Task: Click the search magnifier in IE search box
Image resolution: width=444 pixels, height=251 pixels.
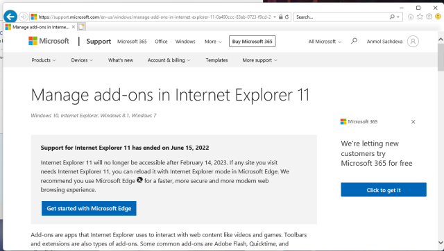Action: coord(392,17)
